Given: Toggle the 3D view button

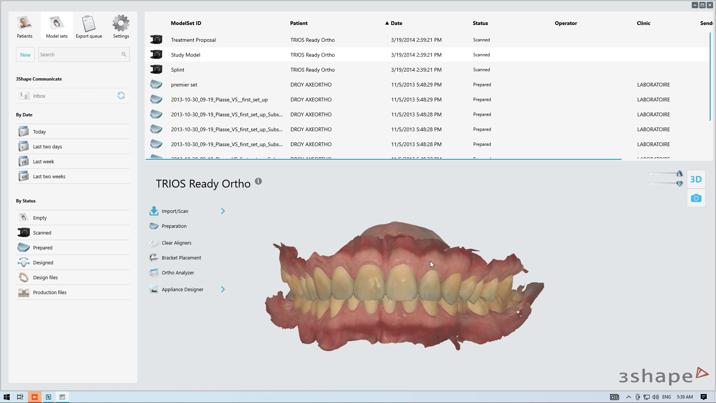Looking at the screenshot, I should click(696, 179).
